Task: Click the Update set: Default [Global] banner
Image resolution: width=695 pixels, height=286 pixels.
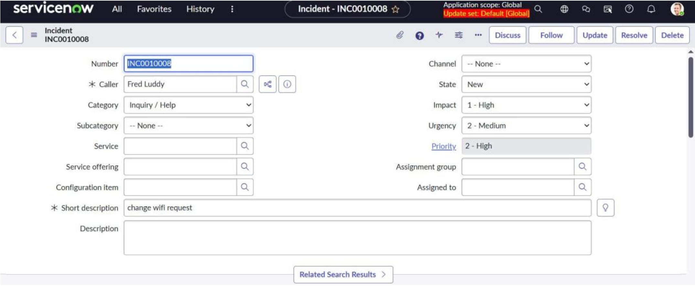Action: (x=486, y=14)
